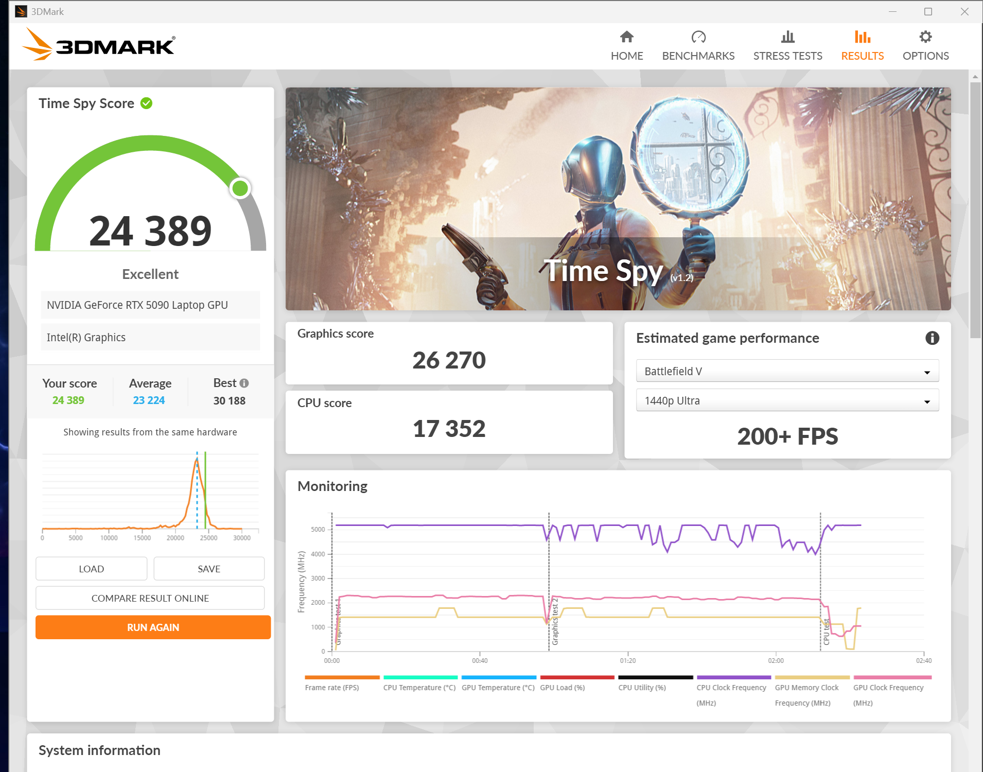Screen dimensions: 983x772
Task: Click the scrollbar up arrow
Action: (975, 76)
